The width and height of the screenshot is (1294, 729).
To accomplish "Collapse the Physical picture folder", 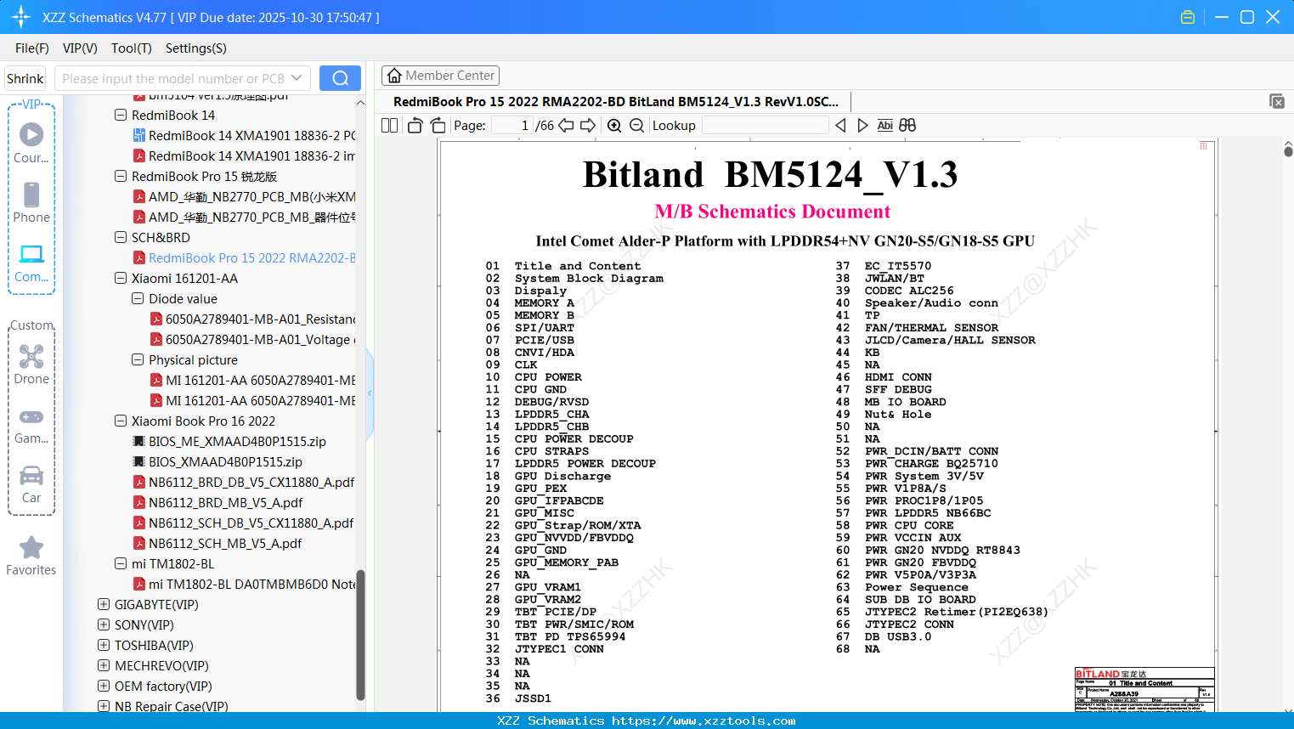I will (x=138, y=360).
